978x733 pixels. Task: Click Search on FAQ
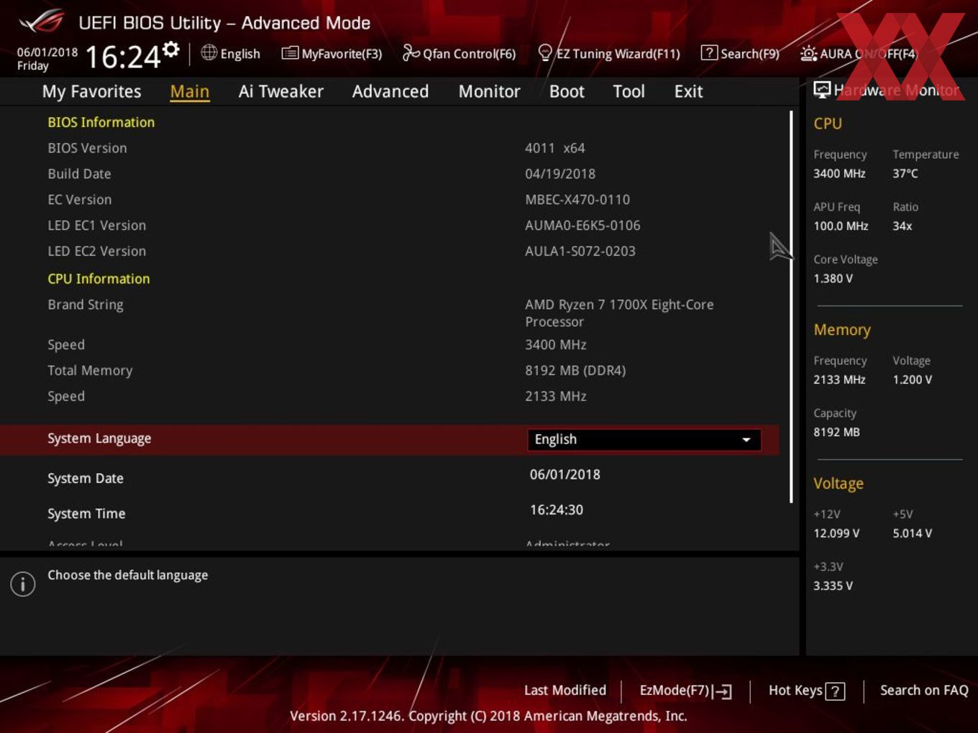point(924,690)
